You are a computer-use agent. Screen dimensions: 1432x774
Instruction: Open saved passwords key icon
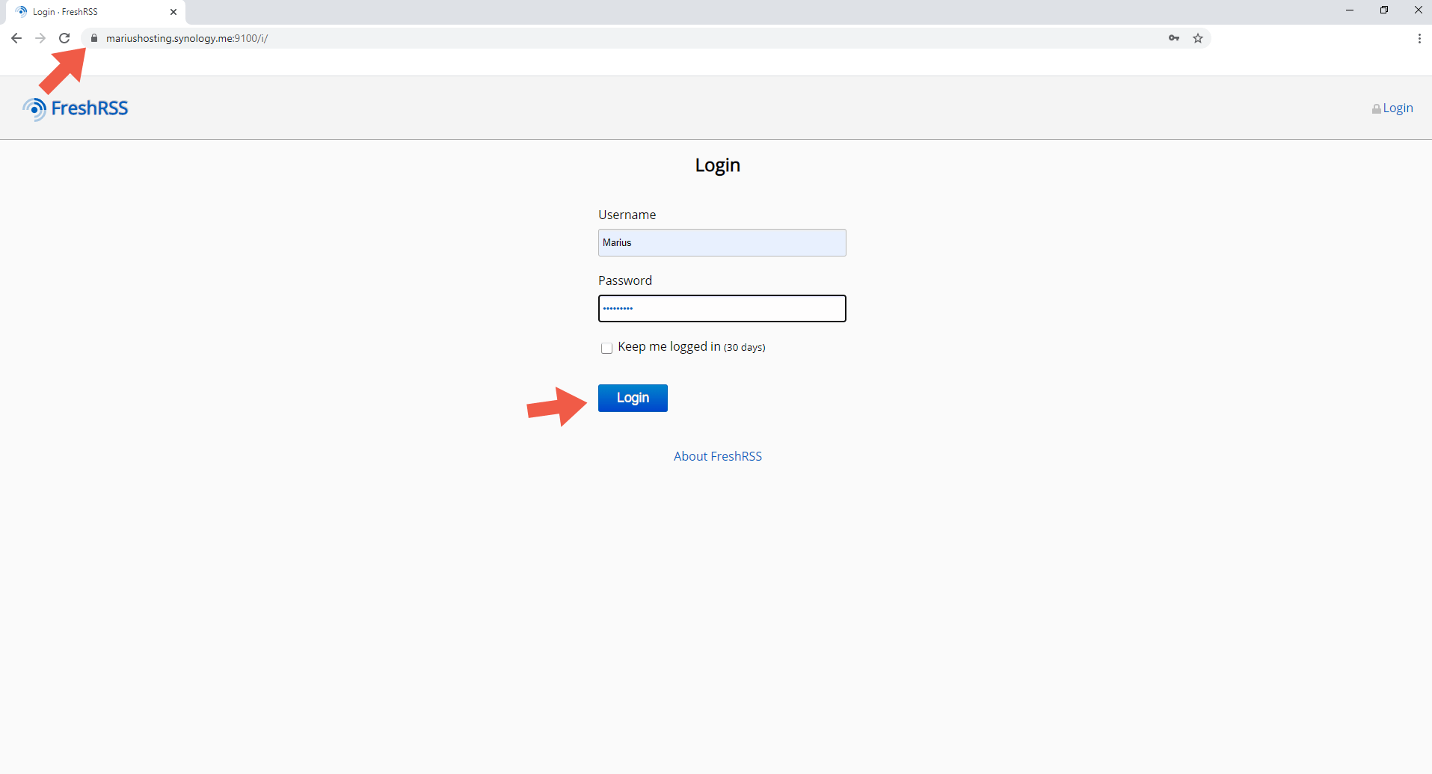(1174, 38)
